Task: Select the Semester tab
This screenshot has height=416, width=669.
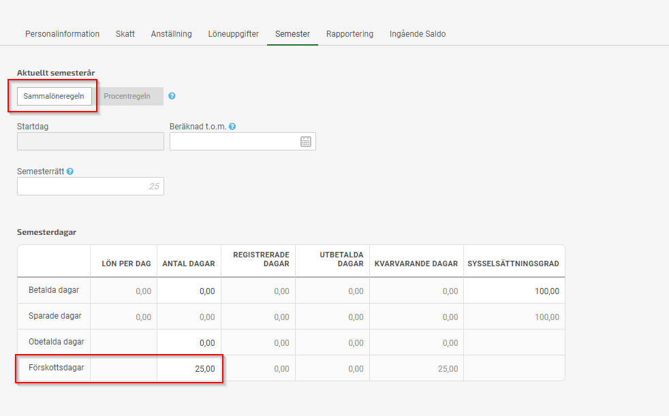Action: (x=292, y=33)
